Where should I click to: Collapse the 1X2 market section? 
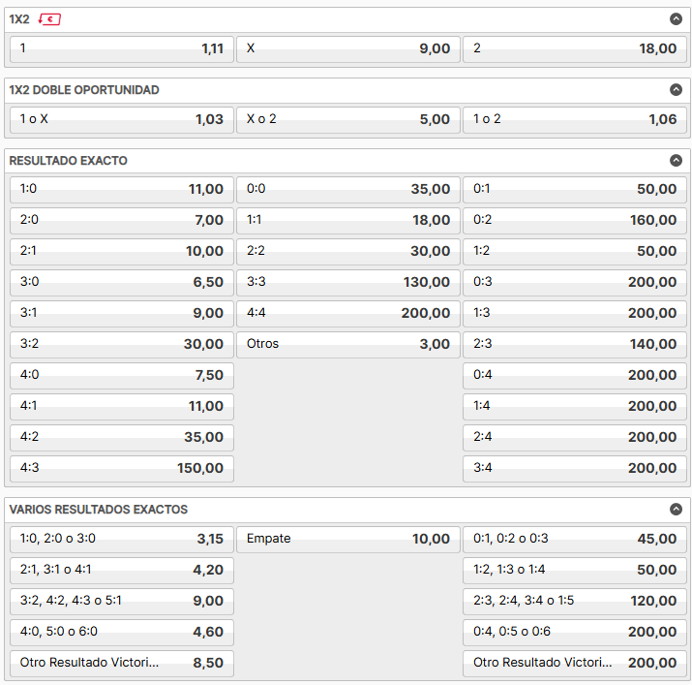click(676, 19)
